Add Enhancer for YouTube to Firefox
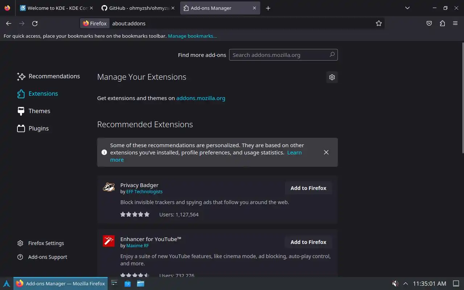Viewport: 464px width, 290px height. click(308, 242)
